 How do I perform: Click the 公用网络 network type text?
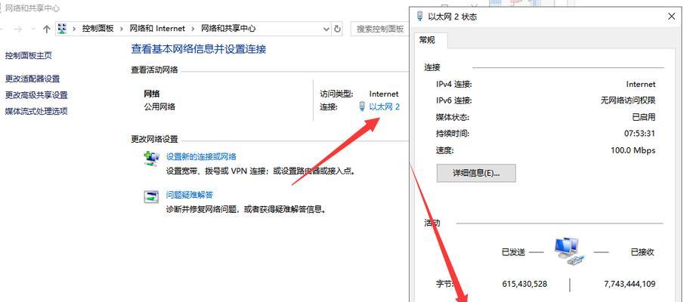159,106
